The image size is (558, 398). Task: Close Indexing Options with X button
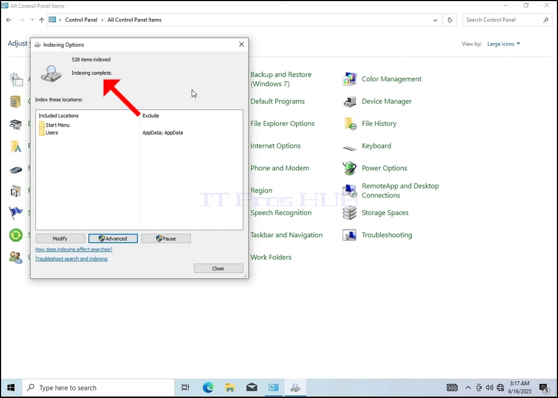pos(242,45)
